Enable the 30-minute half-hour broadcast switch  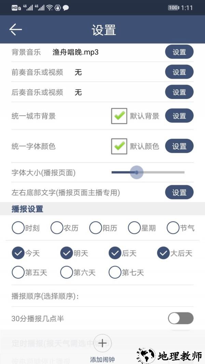point(181,318)
